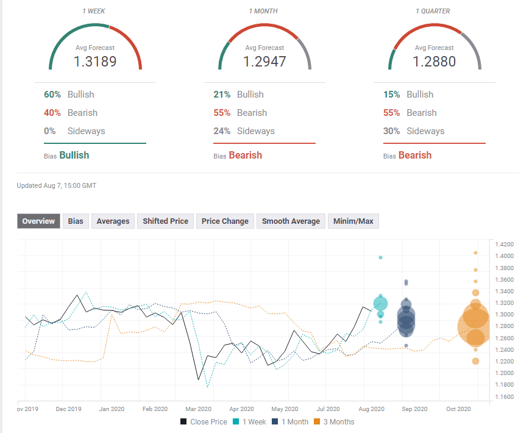The width and height of the screenshot is (532, 433).
Task: Click the dark blue 1 Month bubble cluster
Action: [x=406, y=318]
